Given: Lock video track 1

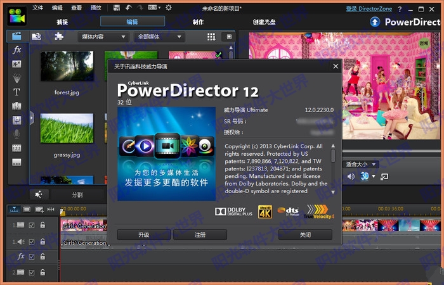Looking at the screenshot, I should (x=42, y=225).
